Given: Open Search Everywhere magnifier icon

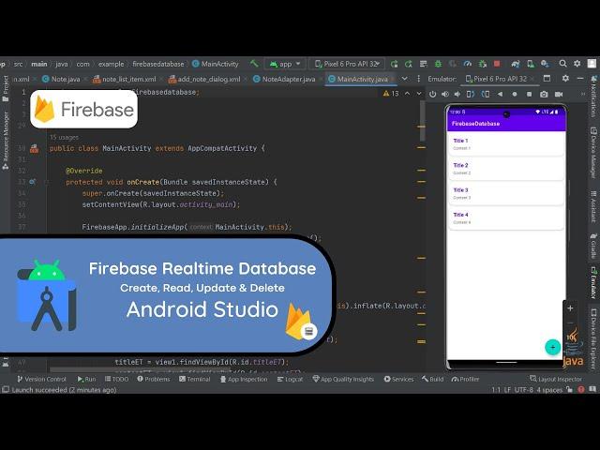Looking at the screenshot, I should (562, 64).
